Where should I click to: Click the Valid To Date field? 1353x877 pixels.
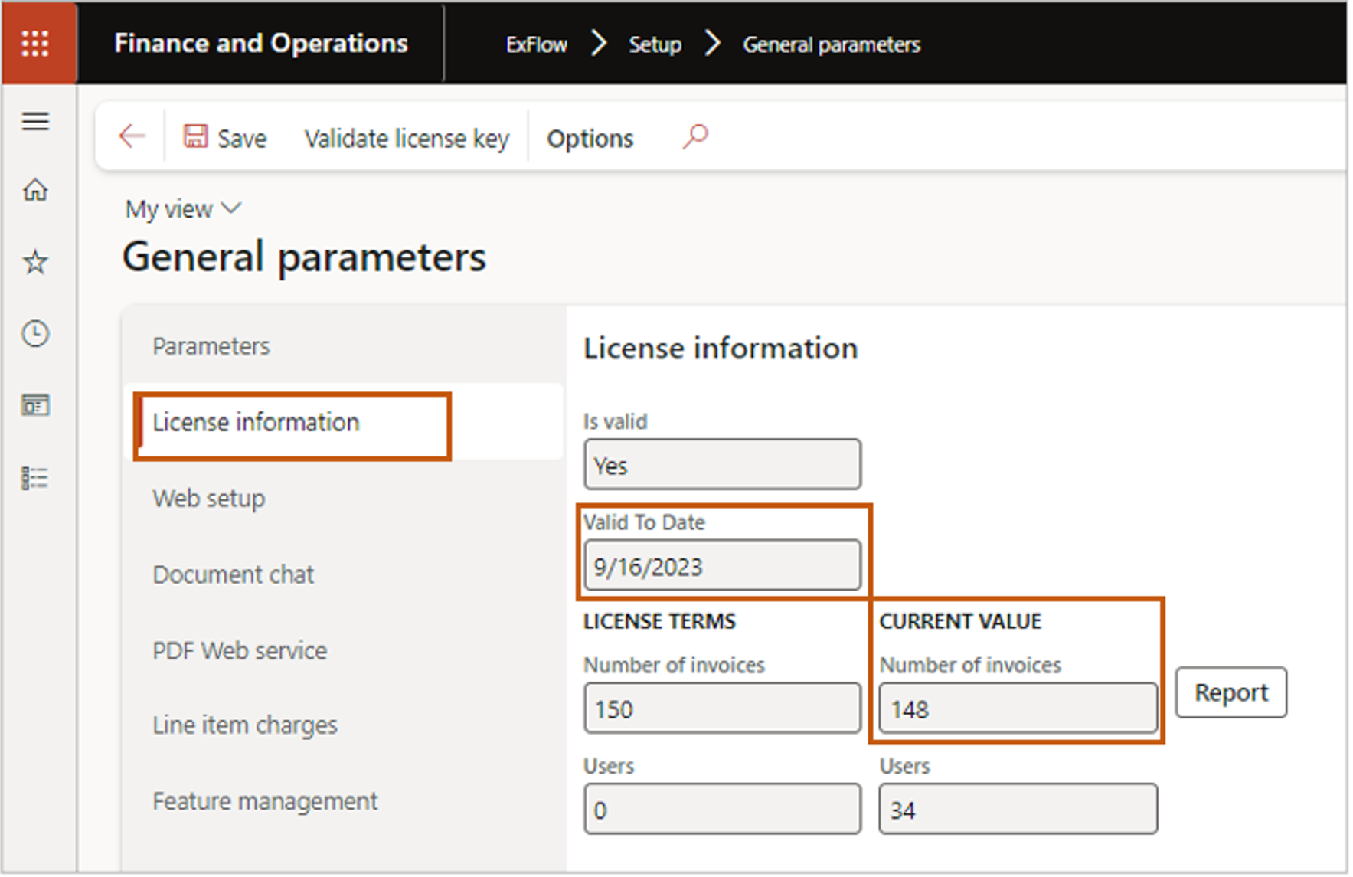click(722, 566)
